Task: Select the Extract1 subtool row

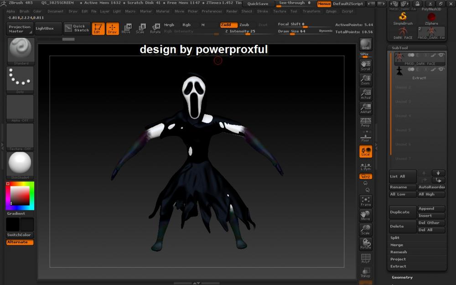Action: click(x=420, y=73)
